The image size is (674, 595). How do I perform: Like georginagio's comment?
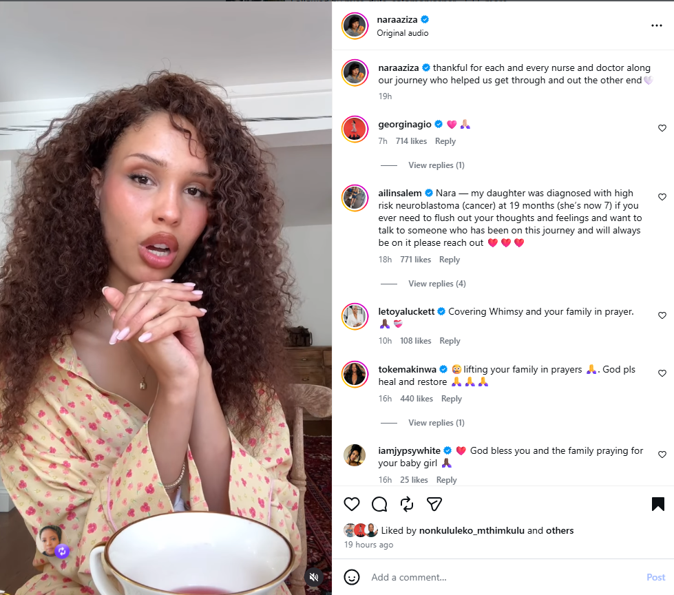click(662, 128)
